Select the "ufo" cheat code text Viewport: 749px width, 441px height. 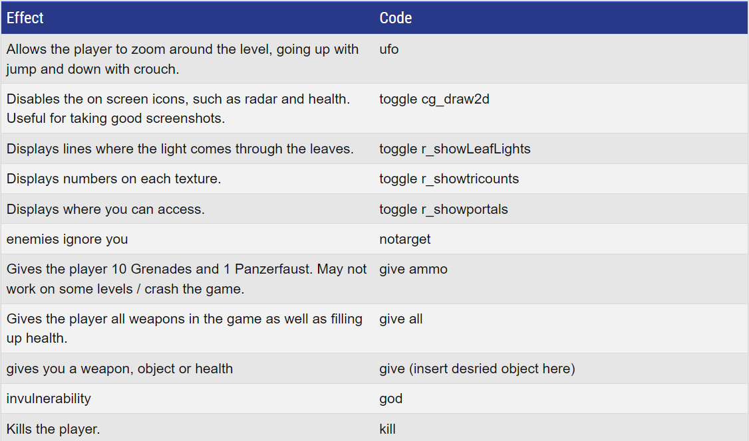point(389,49)
